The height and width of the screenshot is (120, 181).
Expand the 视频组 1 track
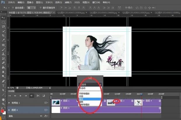pyautogui.click(x=9, y=103)
